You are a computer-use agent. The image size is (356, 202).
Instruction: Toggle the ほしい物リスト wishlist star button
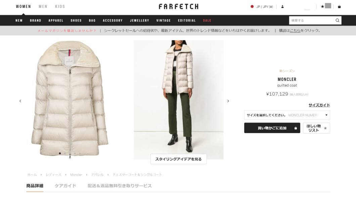pyautogui.click(x=316, y=128)
